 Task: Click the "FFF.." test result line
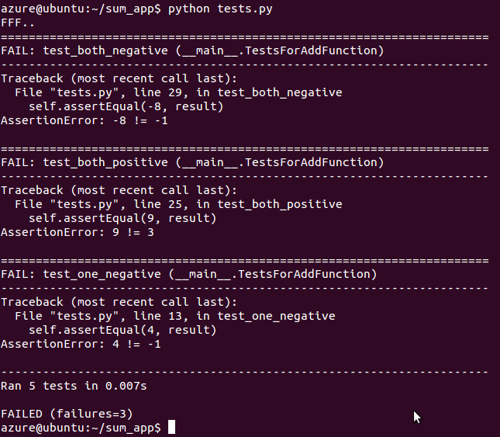(x=18, y=23)
